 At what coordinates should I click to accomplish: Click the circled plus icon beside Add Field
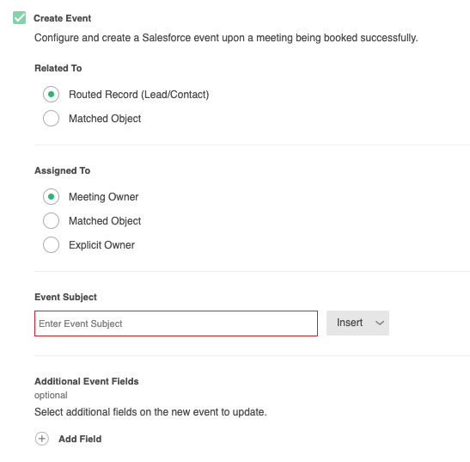tap(42, 439)
